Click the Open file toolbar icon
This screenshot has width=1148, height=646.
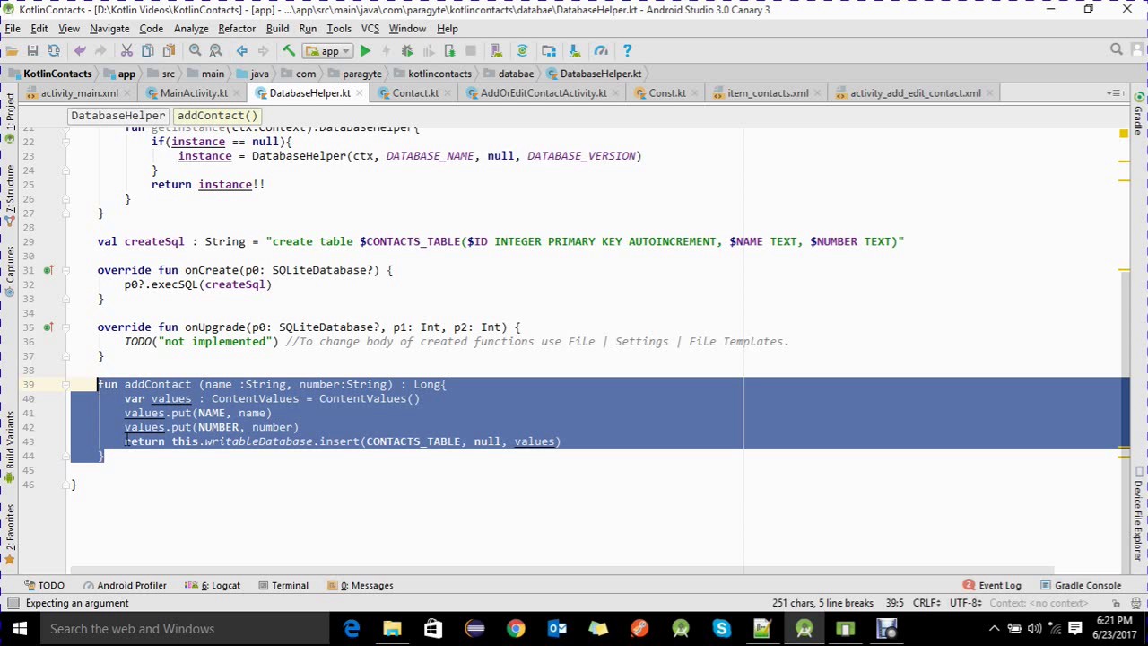tap(13, 51)
